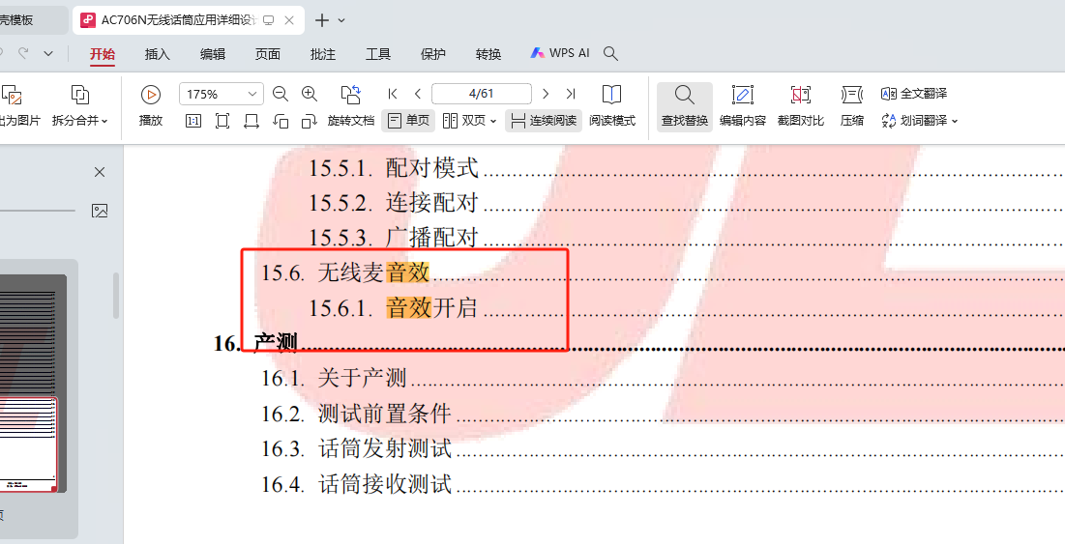Click Full Text Translate

pos(913,94)
